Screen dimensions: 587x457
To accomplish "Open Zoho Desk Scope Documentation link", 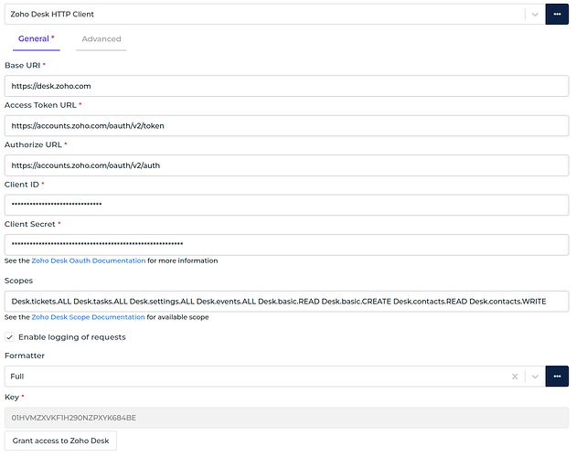I will coord(88,317).
